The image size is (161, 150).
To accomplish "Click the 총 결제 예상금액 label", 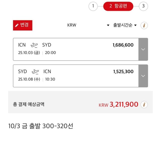I will [29, 104].
